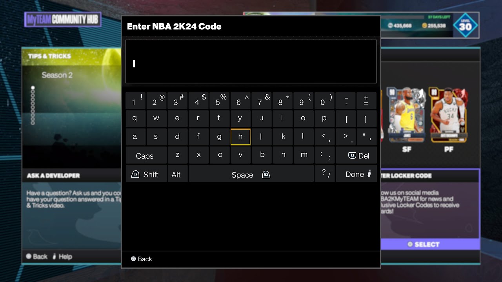Viewport: 502px width, 282px height.
Task: Tap the m key
Action: click(304, 155)
